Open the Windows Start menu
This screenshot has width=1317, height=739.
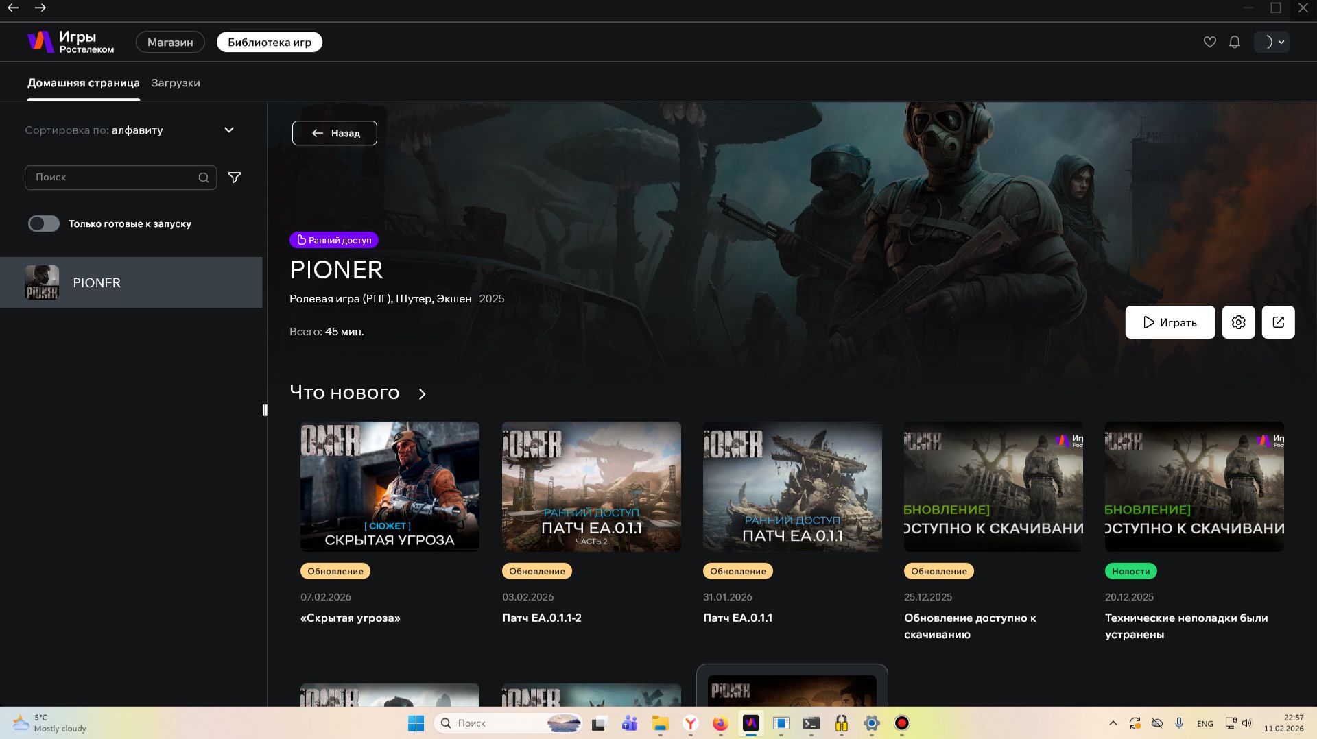point(416,723)
